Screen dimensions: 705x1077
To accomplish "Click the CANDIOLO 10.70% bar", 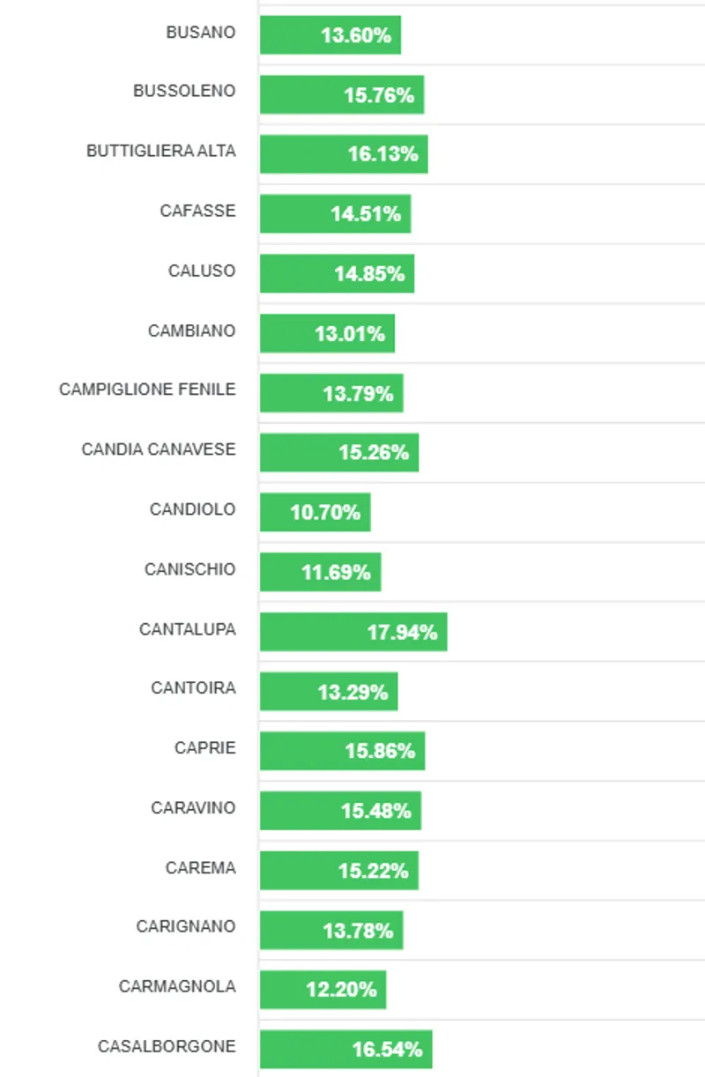I will coord(315,512).
